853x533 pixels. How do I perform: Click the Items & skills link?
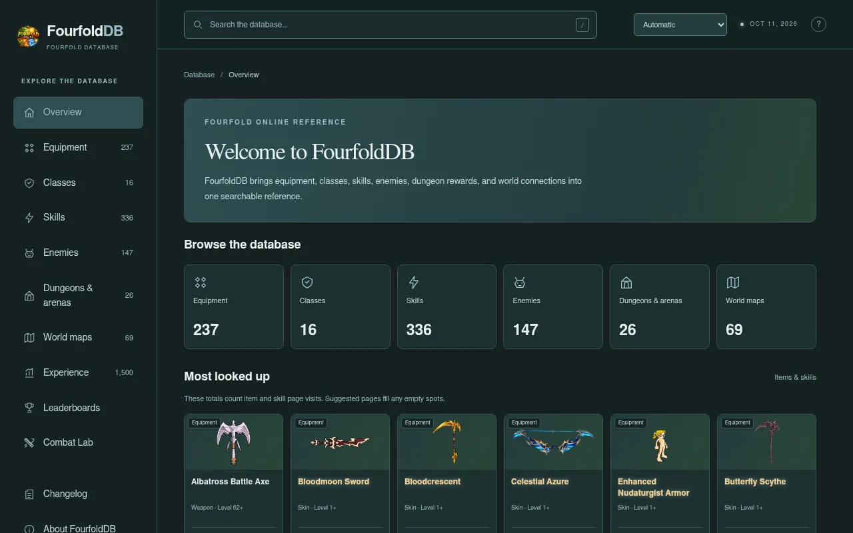coord(795,377)
